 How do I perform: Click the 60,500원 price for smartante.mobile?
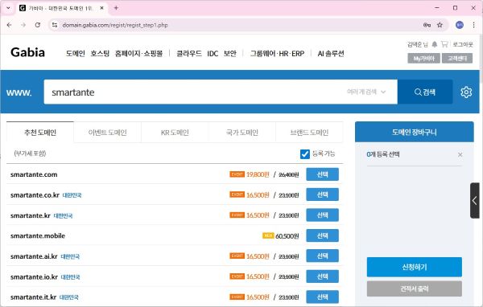(287, 236)
